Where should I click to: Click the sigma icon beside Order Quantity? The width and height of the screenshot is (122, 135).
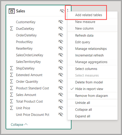pos(12,82)
